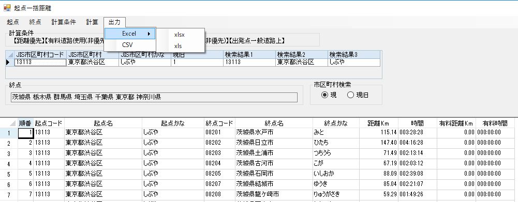
Task: Click the 終点 prefecture list field
Action: click(x=154, y=97)
